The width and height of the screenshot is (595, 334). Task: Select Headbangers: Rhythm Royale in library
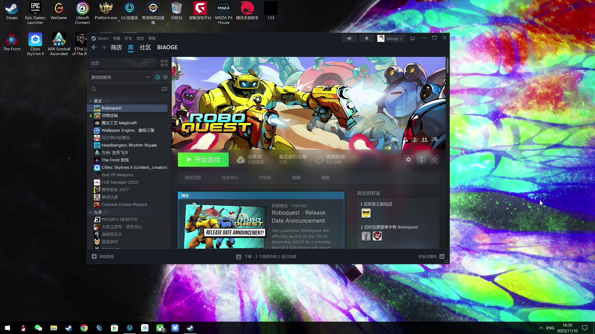click(x=130, y=145)
